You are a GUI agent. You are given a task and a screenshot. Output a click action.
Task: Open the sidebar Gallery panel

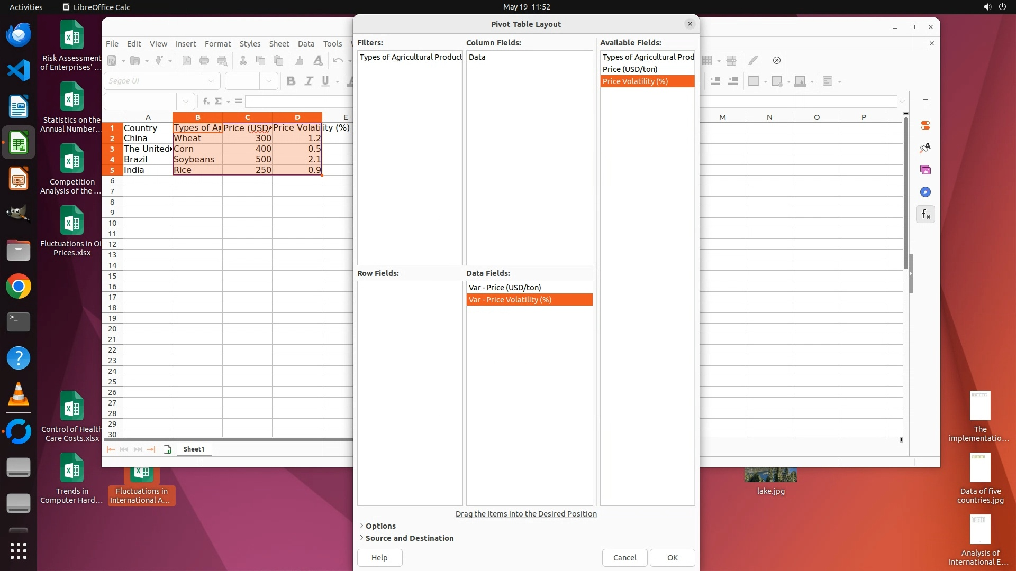click(926, 170)
